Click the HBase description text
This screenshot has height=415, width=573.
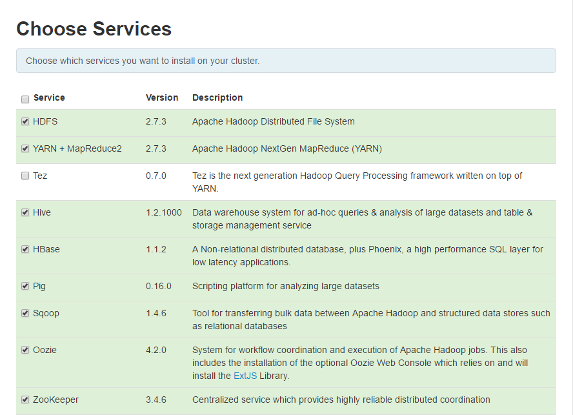[x=368, y=255]
